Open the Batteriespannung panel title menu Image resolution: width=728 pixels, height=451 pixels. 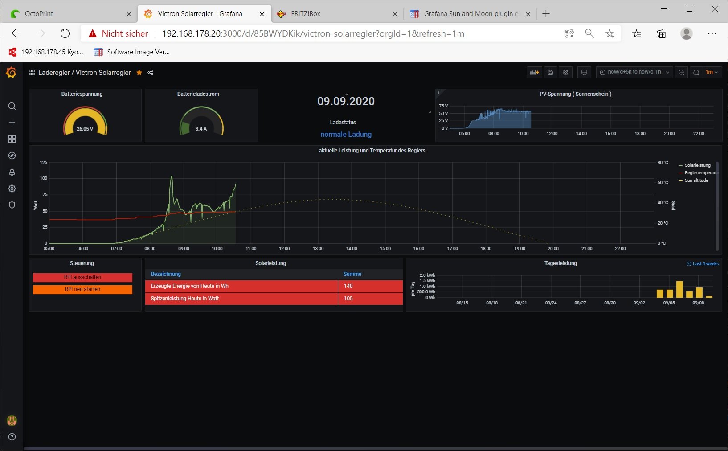click(82, 94)
